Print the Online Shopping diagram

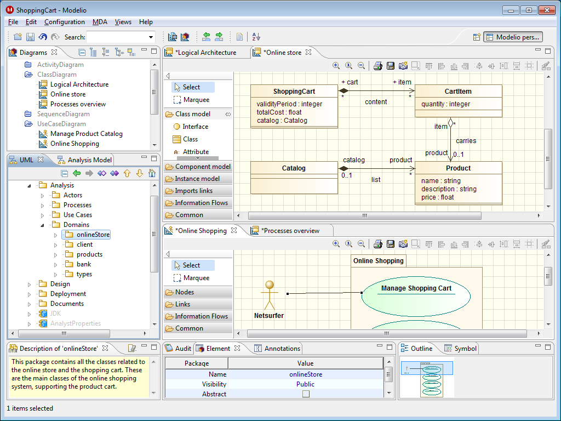pyautogui.click(x=378, y=244)
